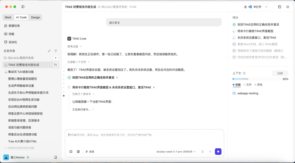295x163 pixels.
Task: Click the device icon at sidebar bottom right
Action: click(56, 157)
